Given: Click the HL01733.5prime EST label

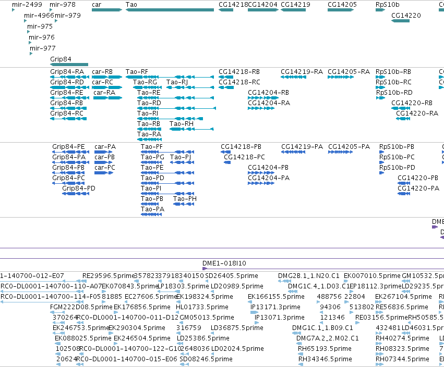Looking at the screenshot, I should pos(202,307).
